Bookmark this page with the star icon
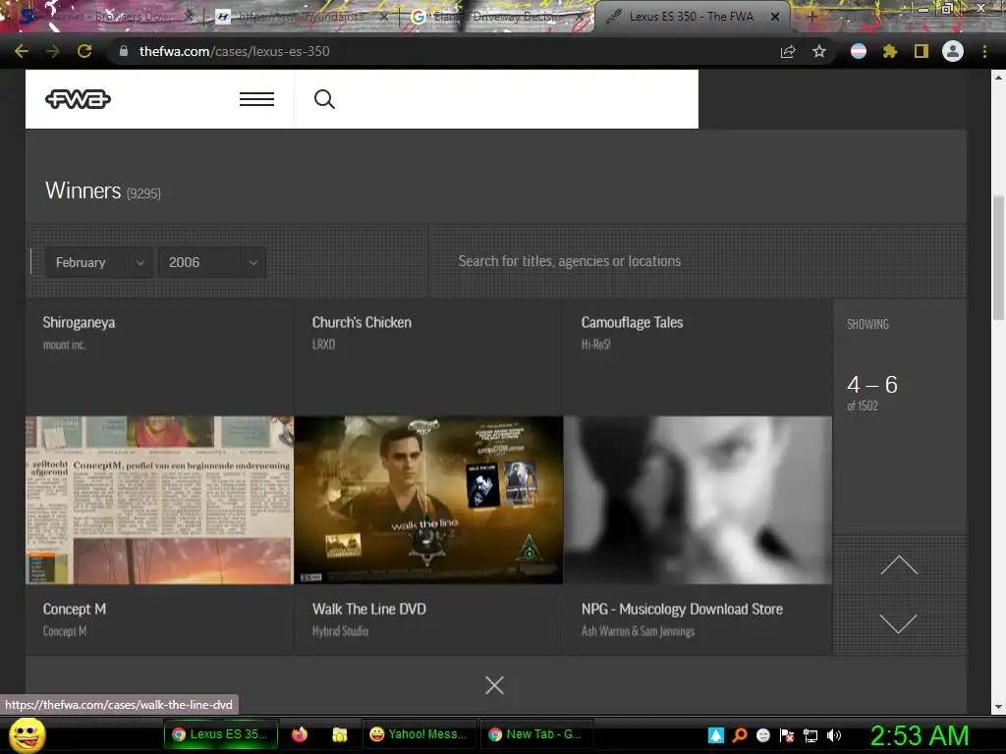This screenshot has width=1006, height=754. [819, 51]
